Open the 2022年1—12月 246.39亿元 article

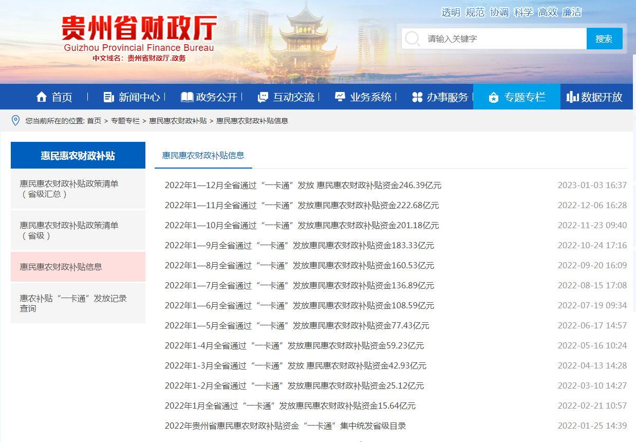click(303, 185)
